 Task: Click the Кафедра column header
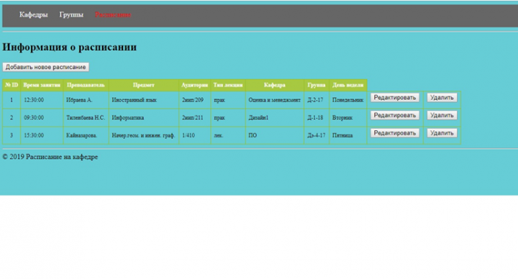275,85
